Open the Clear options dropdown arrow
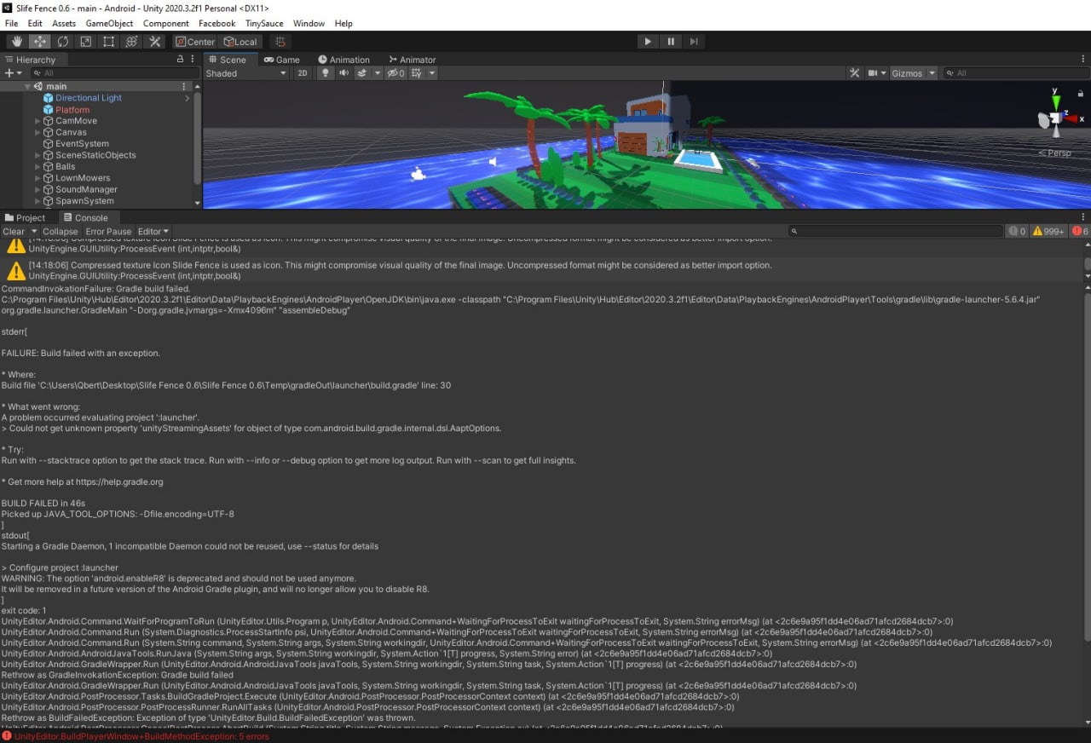The image size is (1091, 743). point(34,231)
